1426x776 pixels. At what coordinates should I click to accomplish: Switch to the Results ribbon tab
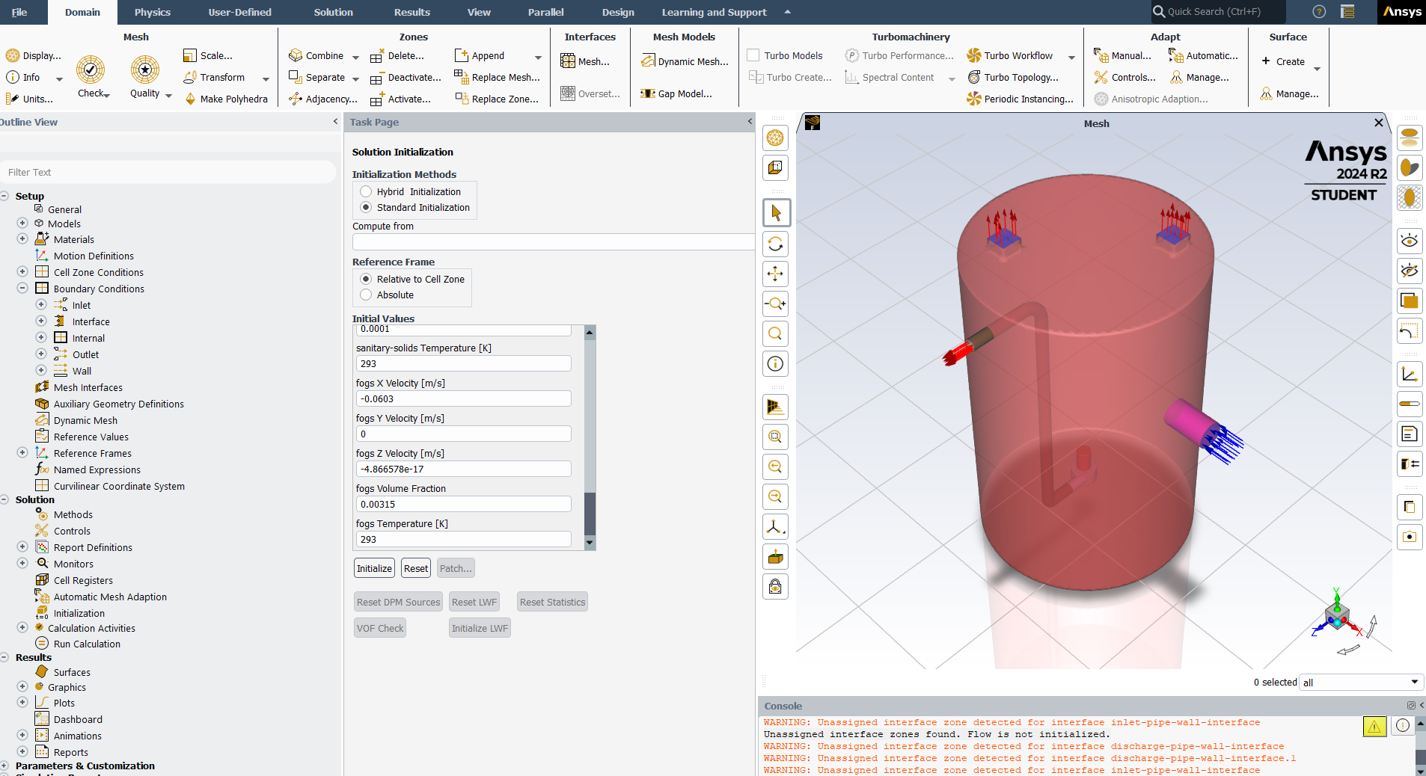click(x=412, y=12)
